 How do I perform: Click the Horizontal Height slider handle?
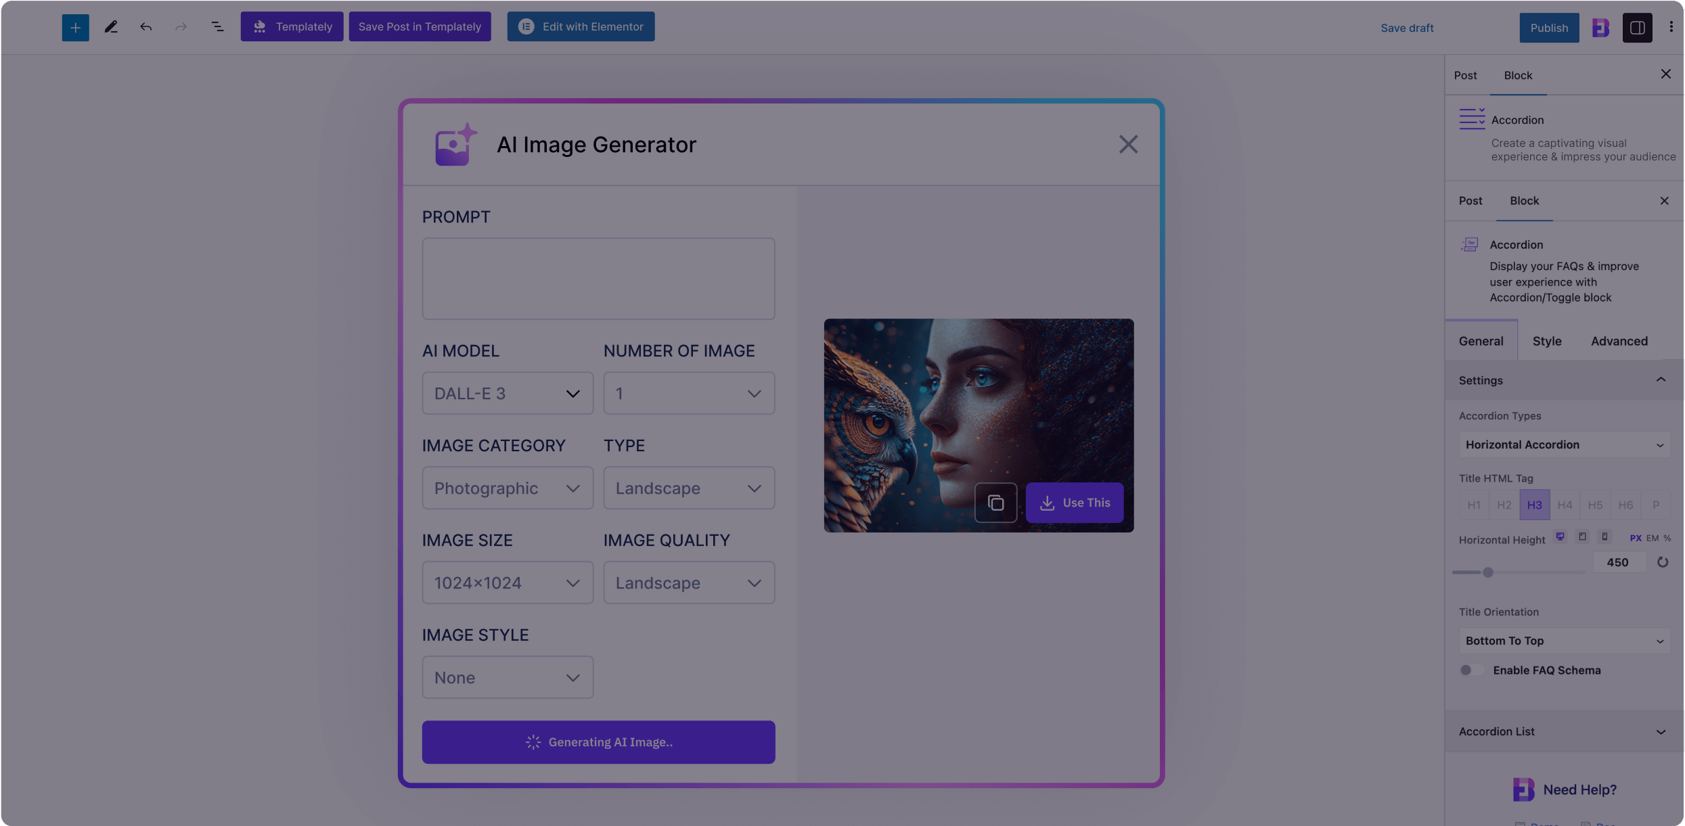(x=1487, y=572)
